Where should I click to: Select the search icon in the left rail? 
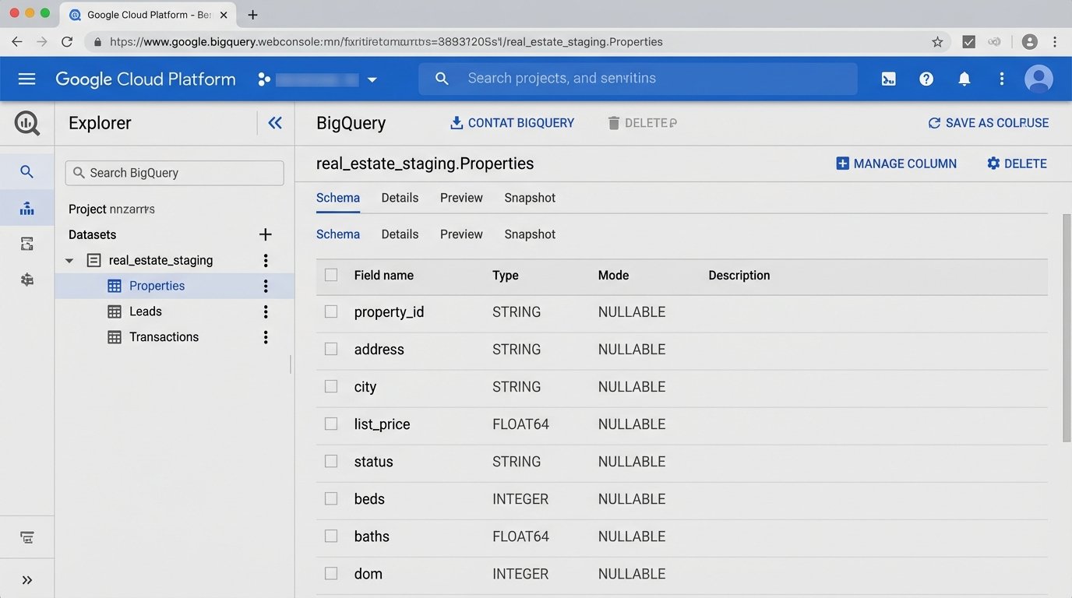tap(26, 170)
